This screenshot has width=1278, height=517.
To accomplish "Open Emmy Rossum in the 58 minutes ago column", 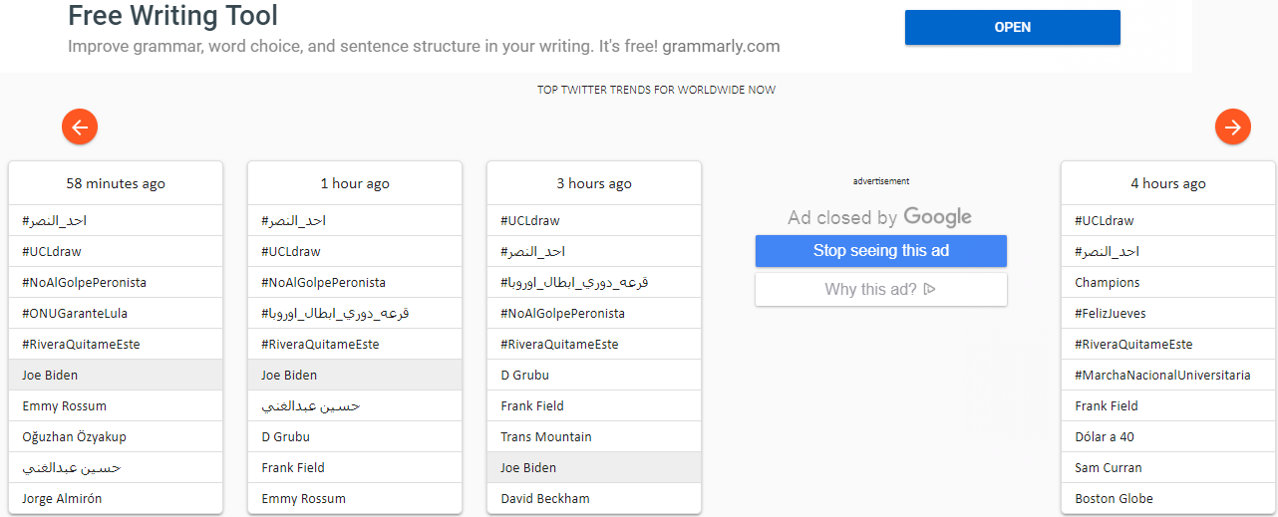I will (x=116, y=405).
